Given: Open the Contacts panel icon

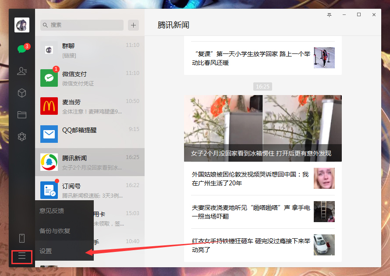Looking at the screenshot, I should coord(21,71).
